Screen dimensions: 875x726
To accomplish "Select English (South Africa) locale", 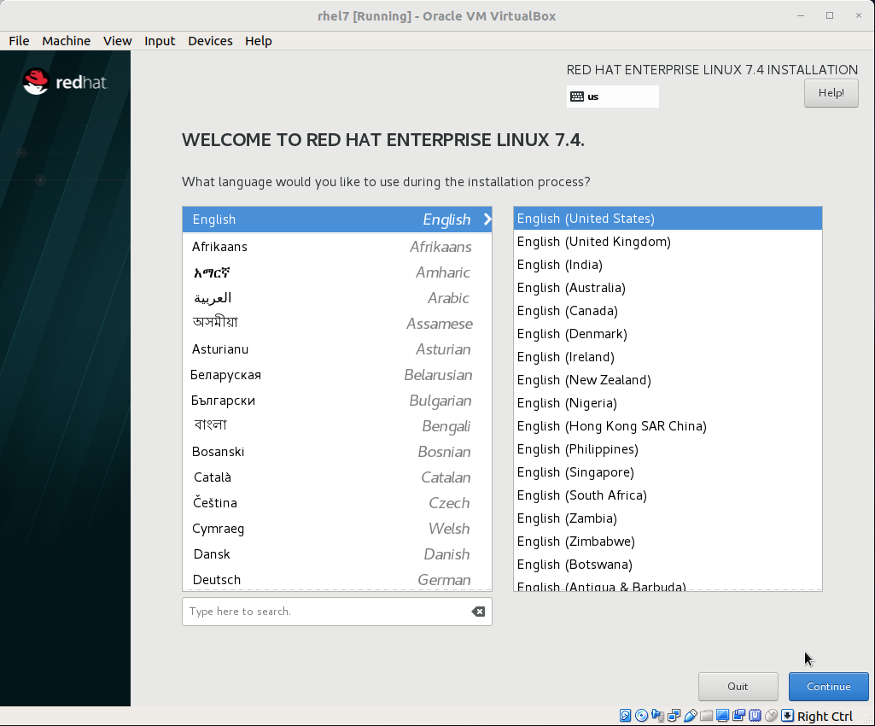I will pos(668,495).
